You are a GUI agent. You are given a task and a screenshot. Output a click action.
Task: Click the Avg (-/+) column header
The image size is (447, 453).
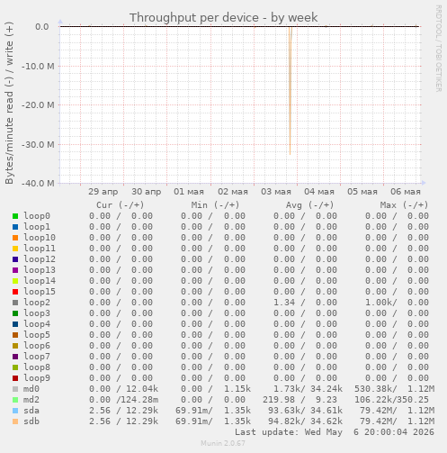pos(309,205)
